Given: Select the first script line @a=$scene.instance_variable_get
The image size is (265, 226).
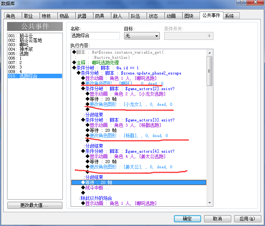Looking at the screenshot, I should point(139,52).
